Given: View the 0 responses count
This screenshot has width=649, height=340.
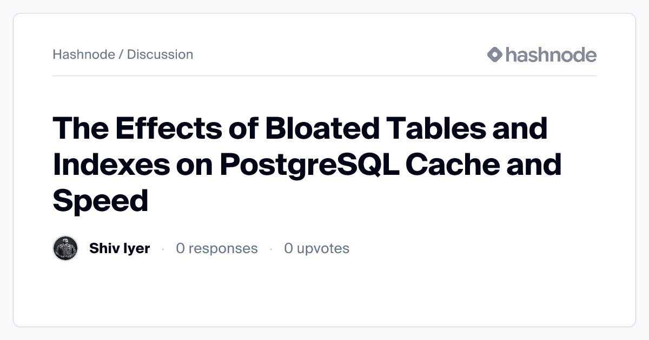Looking at the screenshot, I should 217,248.
